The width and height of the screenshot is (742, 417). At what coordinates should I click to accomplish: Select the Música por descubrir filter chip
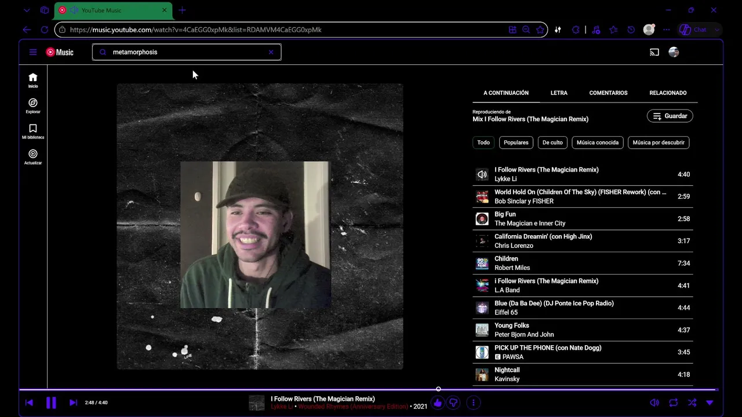point(659,142)
